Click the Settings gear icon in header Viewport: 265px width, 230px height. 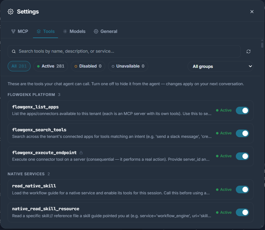[x=10, y=12]
